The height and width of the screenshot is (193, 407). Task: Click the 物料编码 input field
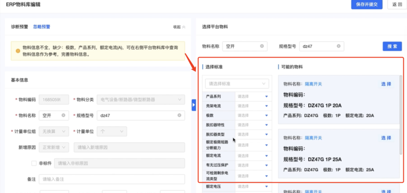point(54,100)
